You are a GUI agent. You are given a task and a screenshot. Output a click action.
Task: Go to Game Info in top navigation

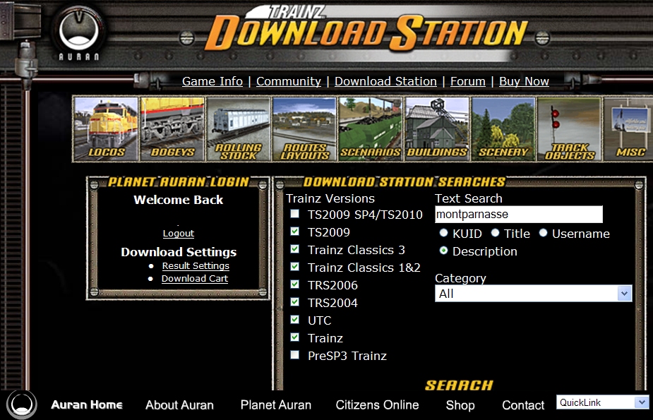point(212,81)
